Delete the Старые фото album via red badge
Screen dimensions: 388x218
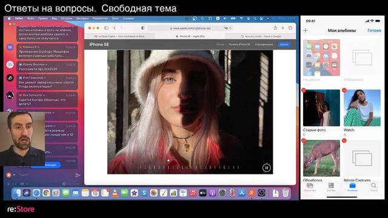[304, 90]
